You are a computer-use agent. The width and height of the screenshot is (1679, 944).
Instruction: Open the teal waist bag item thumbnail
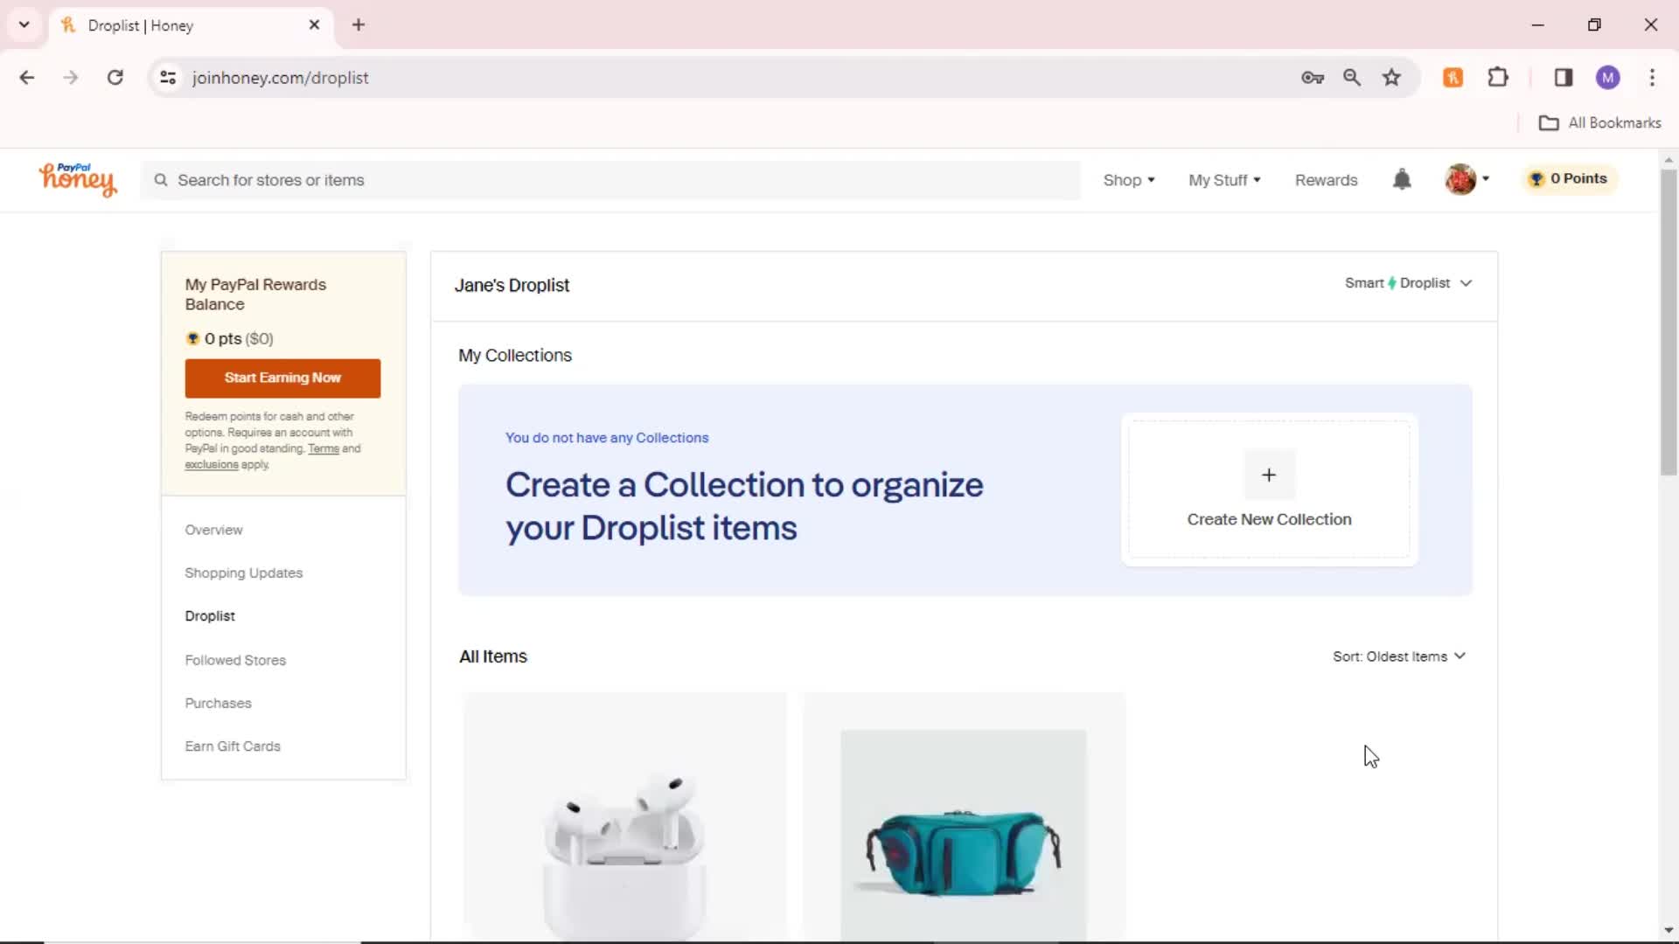964,817
